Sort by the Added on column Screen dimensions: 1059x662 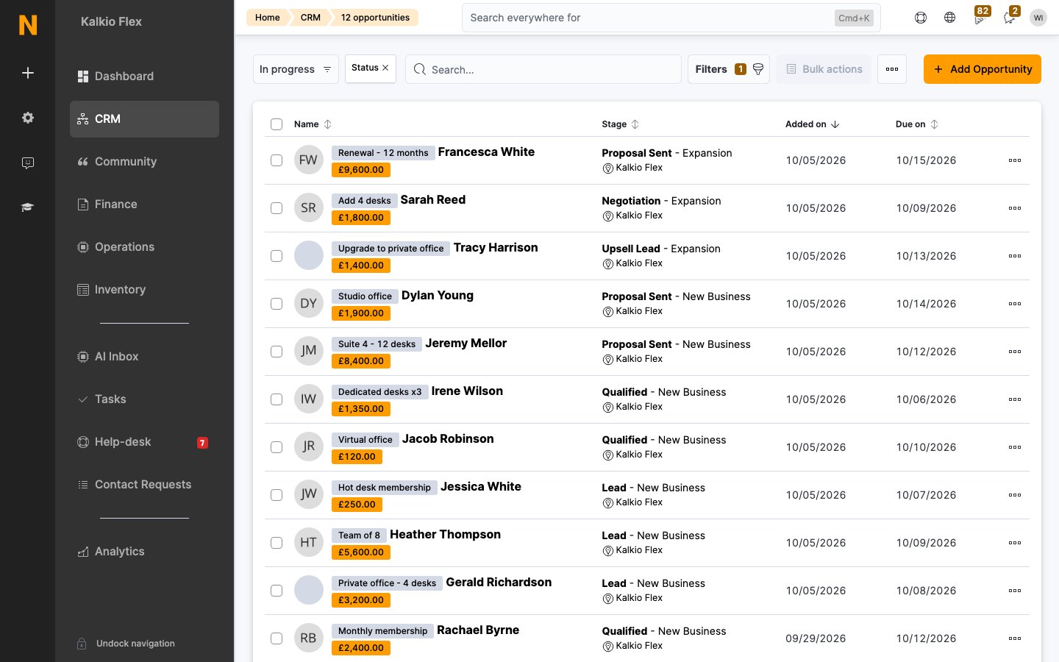click(812, 124)
